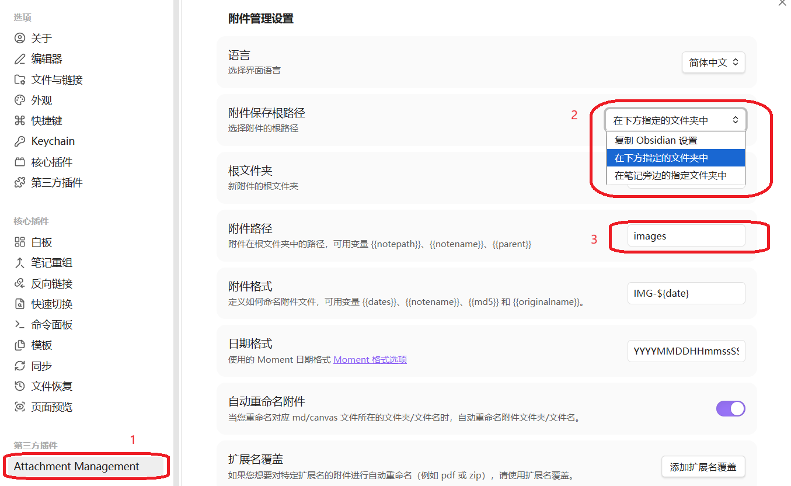
Task: Select 复制 Obsidian 设置 from the open dropdown
Action: pyautogui.click(x=675, y=140)
